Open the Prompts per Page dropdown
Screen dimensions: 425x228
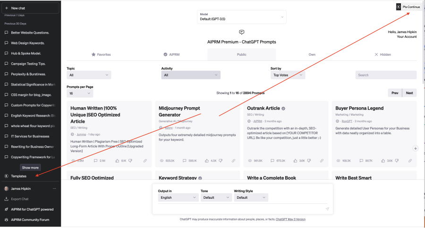80,93
